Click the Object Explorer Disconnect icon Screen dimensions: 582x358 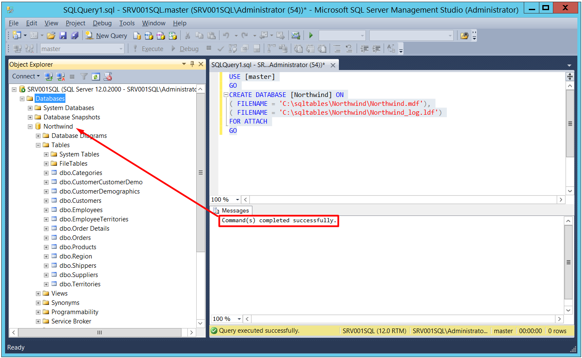tap(61, 76)
